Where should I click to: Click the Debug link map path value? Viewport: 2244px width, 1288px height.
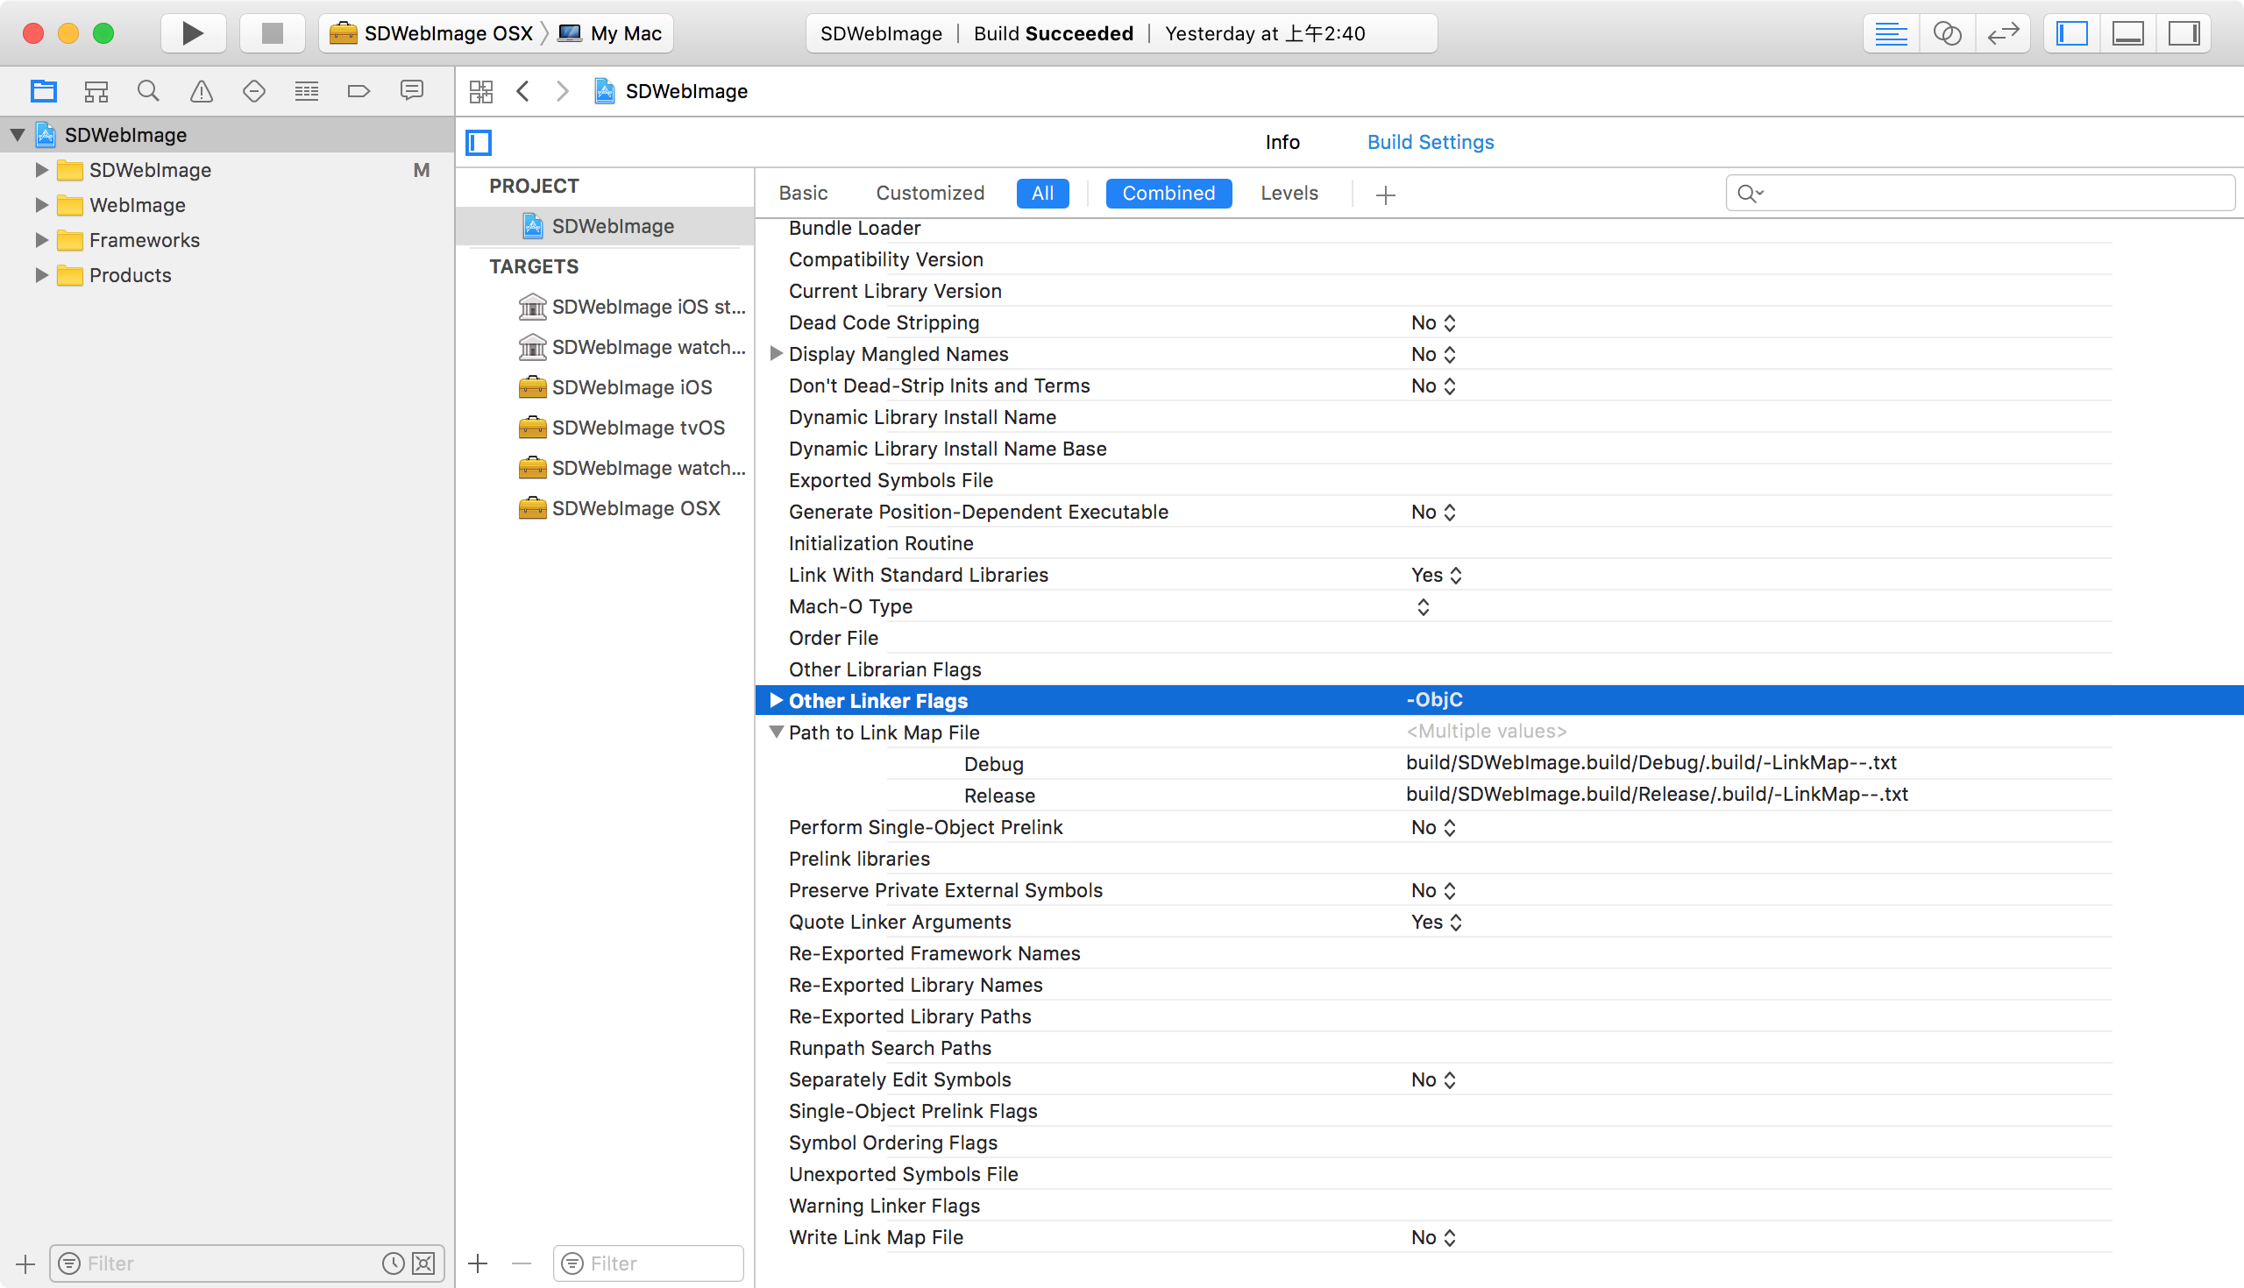pyautogui.click(x=1651, y=762)
